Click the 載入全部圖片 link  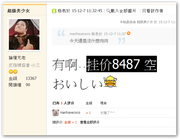pyautogui.click(x=123, y=11)
